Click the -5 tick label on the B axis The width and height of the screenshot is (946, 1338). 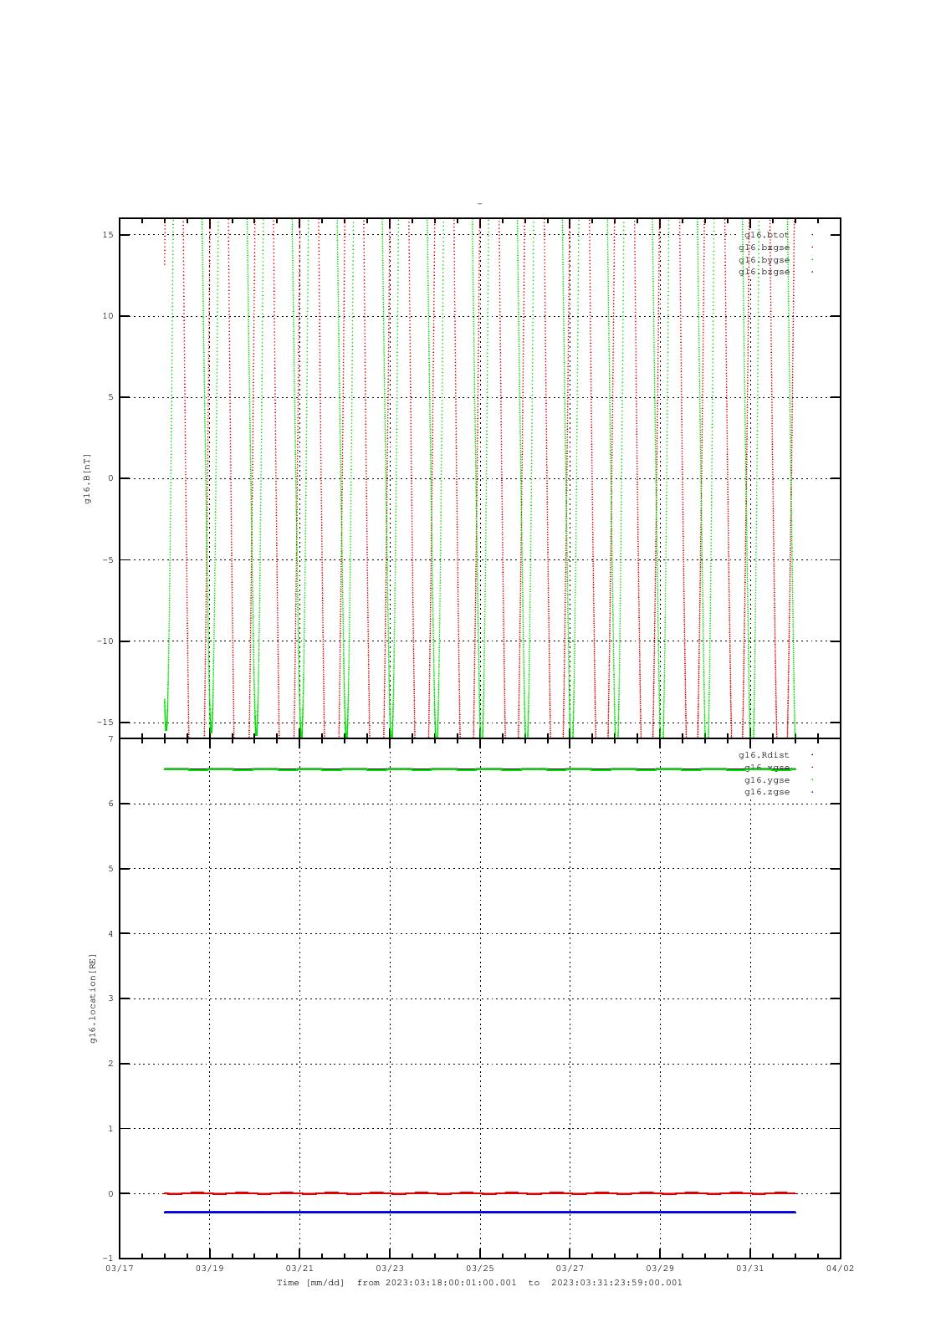108,560
